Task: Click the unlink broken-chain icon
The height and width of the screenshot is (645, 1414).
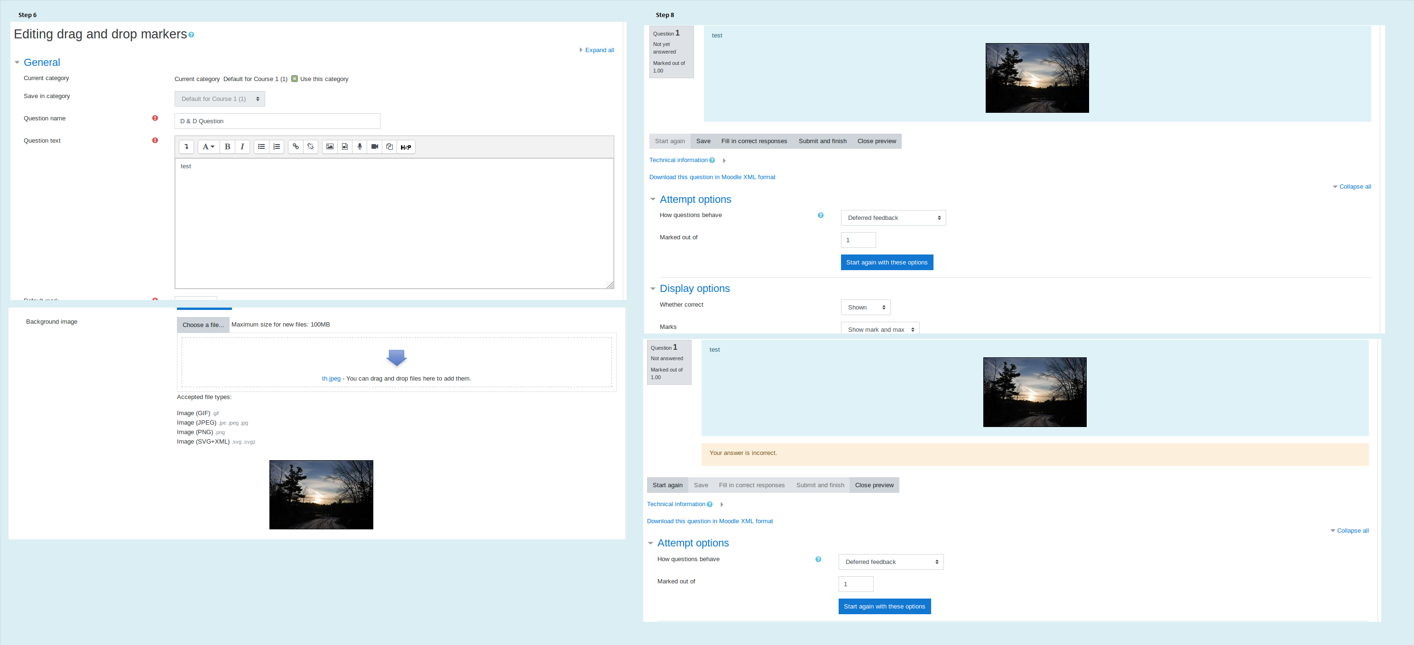Action: 311,146
